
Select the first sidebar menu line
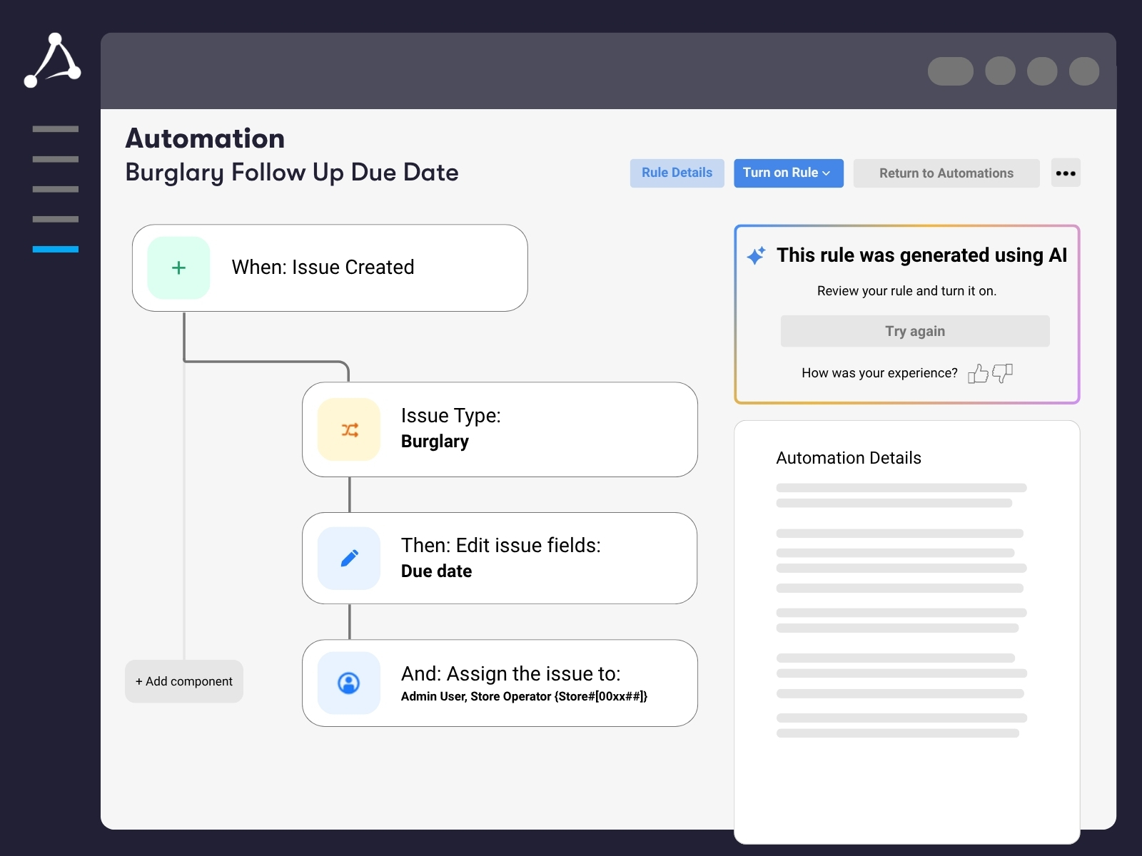(x=56, y=129)
